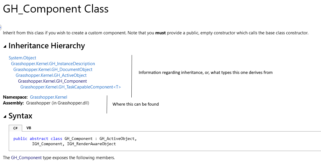Open the System.Object link

pyautogui.click(x=22, y=58)
